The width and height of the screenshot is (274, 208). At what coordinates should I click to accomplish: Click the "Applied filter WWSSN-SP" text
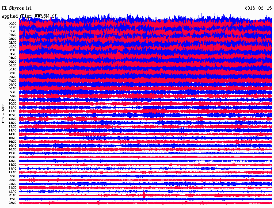click(29, 16)
